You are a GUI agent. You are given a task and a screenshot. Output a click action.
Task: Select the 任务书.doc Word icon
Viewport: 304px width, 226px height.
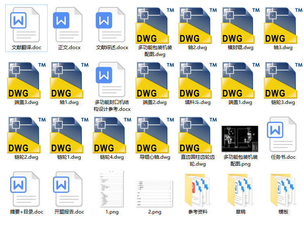281,134
